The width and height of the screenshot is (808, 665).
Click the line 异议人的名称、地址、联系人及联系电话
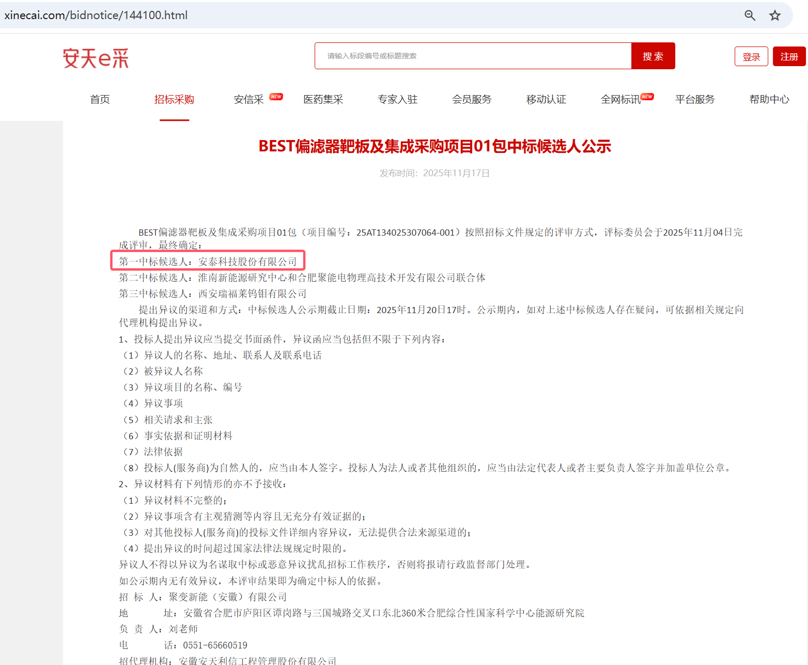point(222,355)
